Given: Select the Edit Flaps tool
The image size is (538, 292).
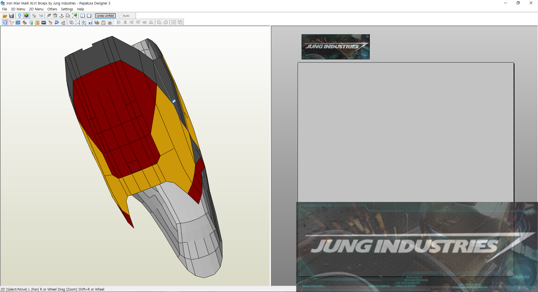Looking at the screenshot, I should point(18,22).
